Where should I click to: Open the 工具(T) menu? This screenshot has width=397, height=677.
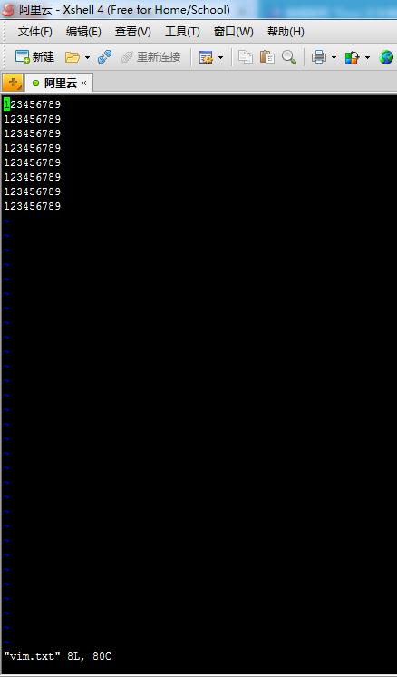182,32
